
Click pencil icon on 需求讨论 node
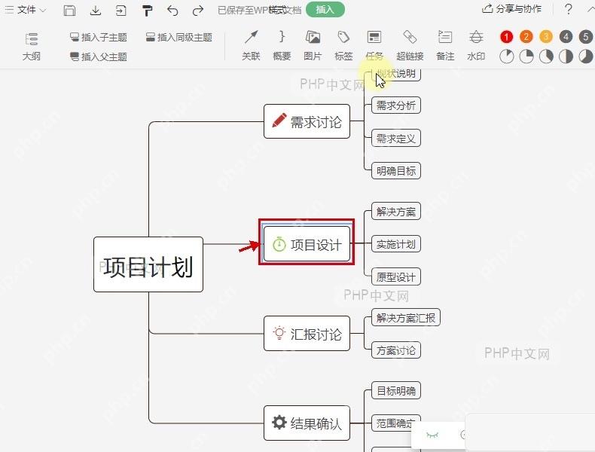click(279, 121)
